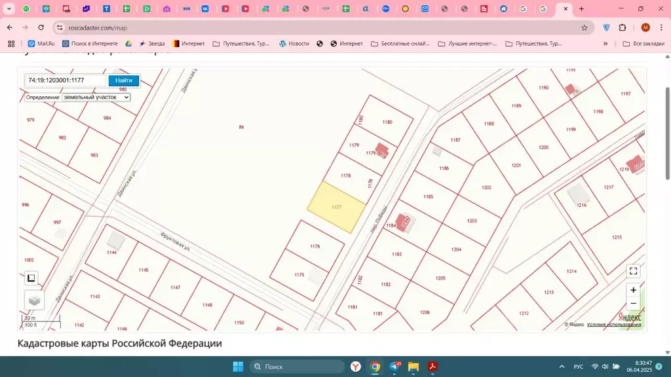View site information icon in address bar
The height and width of the screenshot is (377, 671).
click(60, 27)
